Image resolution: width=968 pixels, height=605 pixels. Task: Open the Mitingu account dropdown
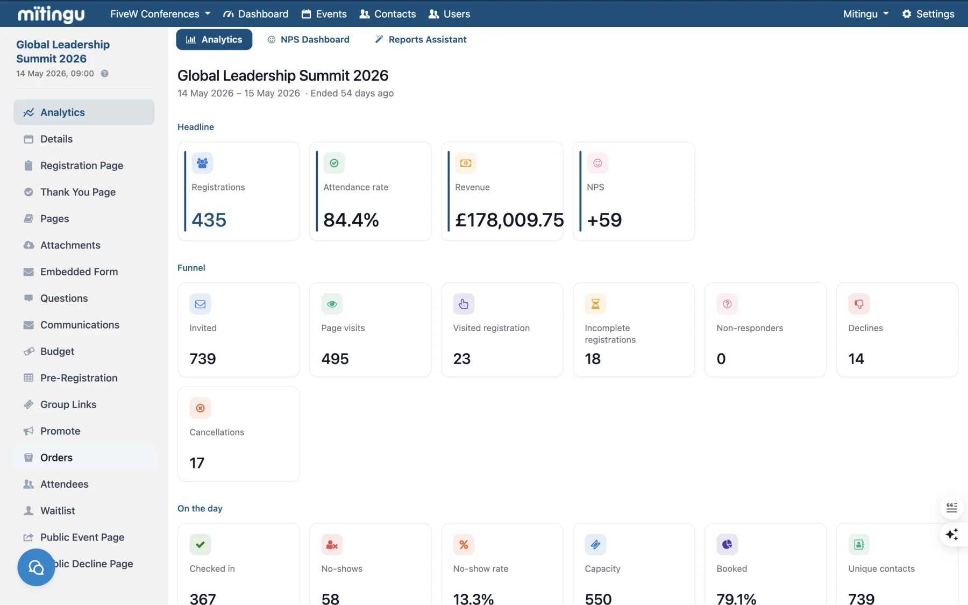pos(866,14)
